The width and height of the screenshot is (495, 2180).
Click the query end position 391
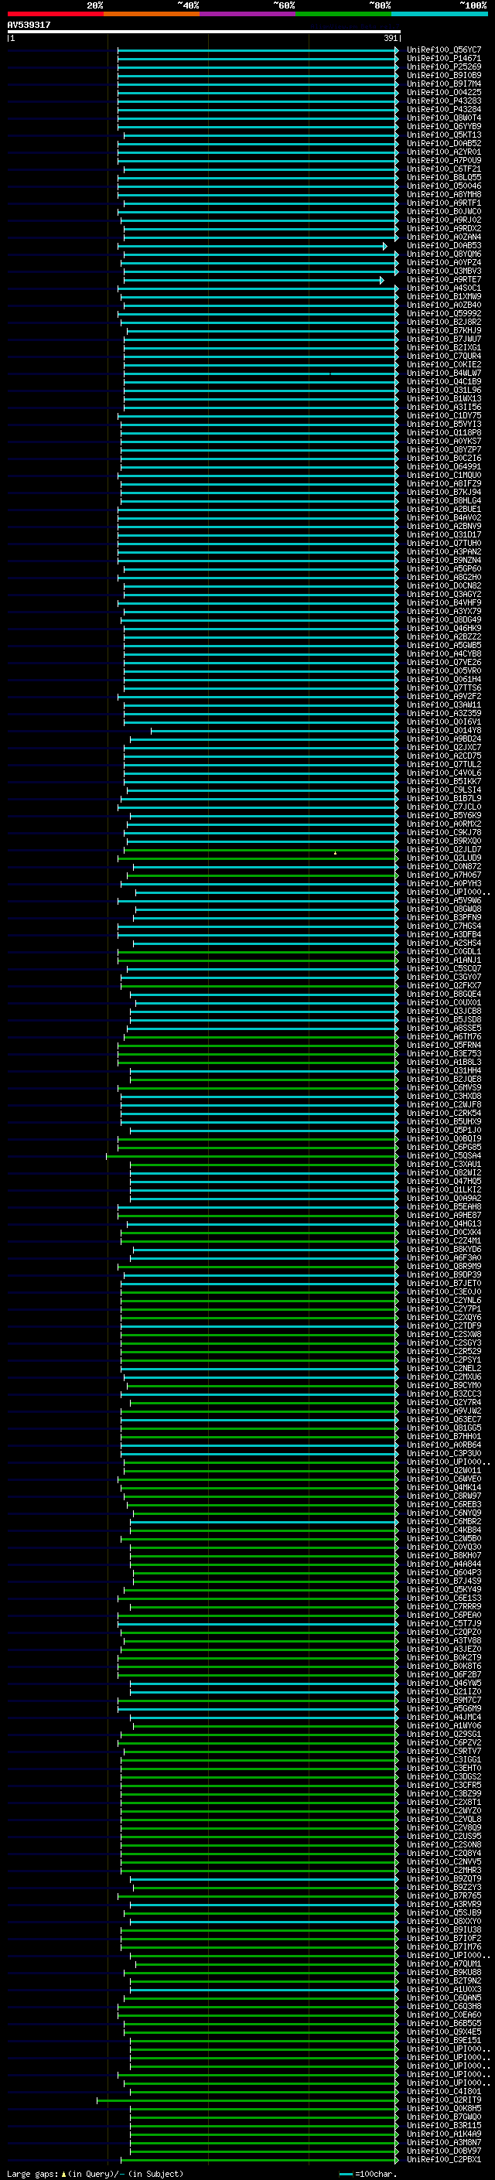(x=390, y=38)
